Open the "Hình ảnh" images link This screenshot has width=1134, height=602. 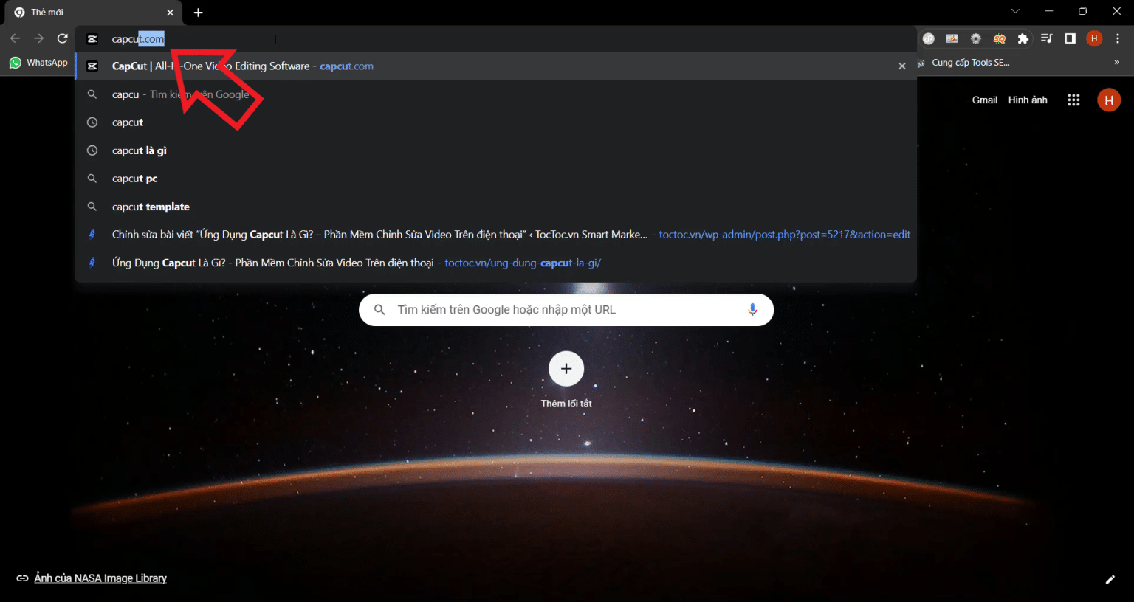(1028, 100)
